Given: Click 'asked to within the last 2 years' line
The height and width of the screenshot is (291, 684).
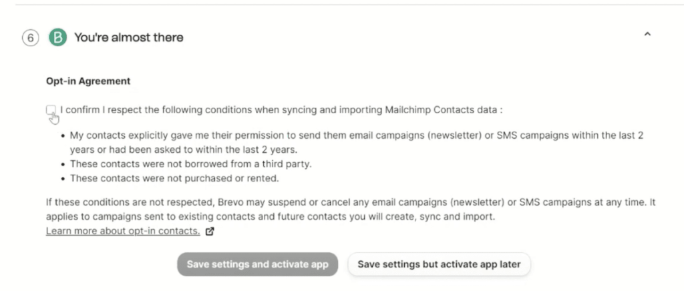Looking at the screenshot, I should 183,150.
